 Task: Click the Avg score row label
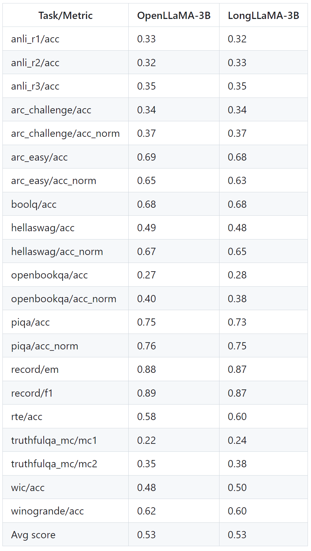click(x=33, y=535)
